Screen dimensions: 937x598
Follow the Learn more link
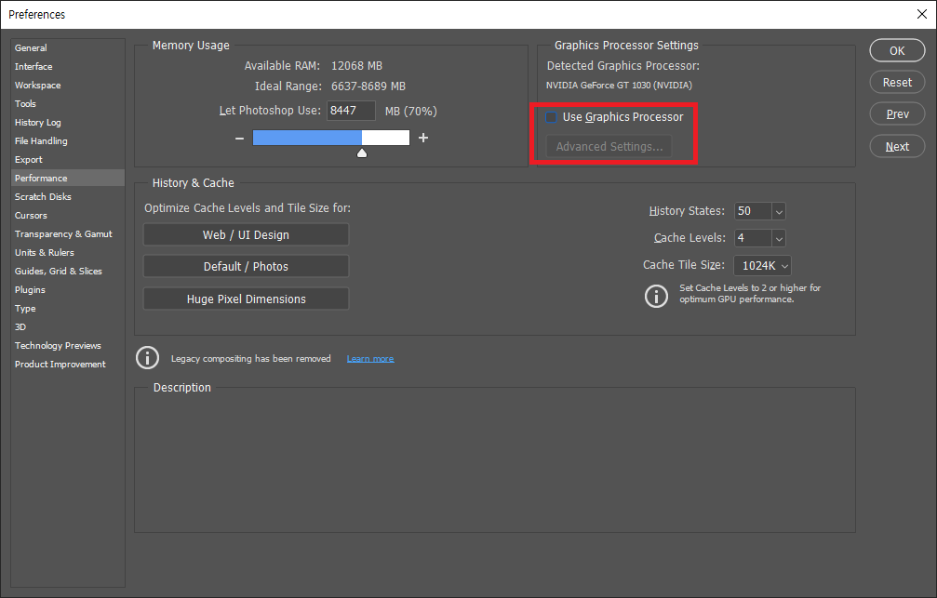(x=370, y=358)
